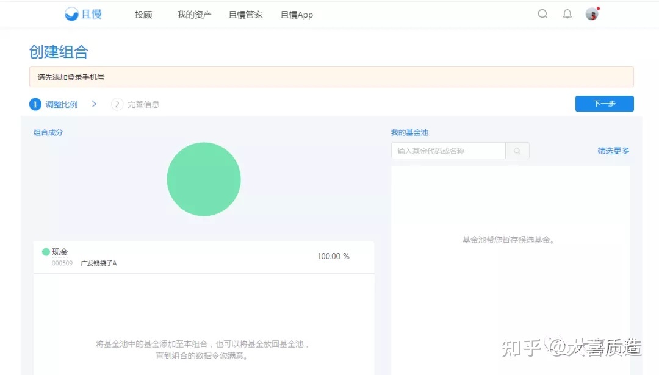Click the 且慢 logo icon

click(x=72, y=14)
